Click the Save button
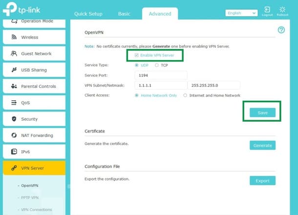The height and width of the screenshot is (215, 298). point(262,112)
